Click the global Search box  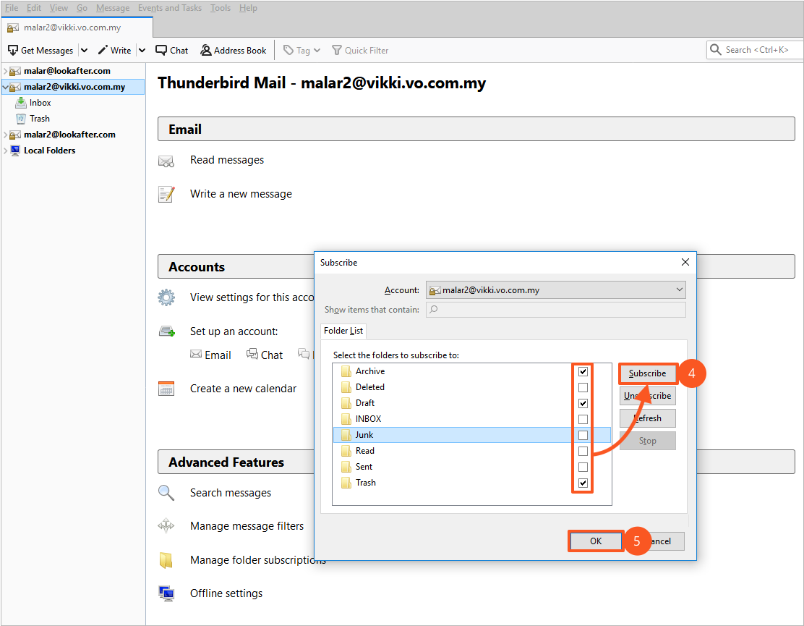point(755,50)
